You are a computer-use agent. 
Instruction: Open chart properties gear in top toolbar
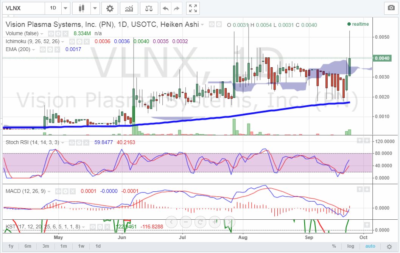(x=110, y=8)
